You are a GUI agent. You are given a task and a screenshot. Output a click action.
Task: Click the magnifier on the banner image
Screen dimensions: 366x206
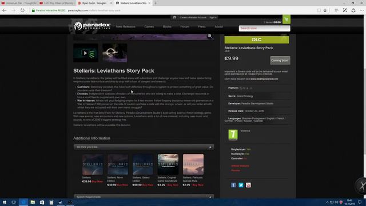tap(210, 36)
